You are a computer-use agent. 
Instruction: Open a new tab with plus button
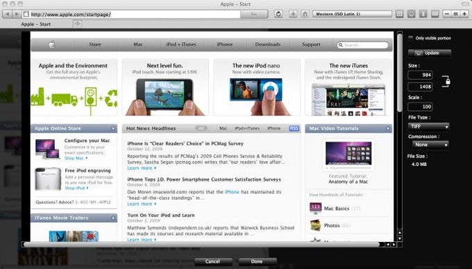77,24
